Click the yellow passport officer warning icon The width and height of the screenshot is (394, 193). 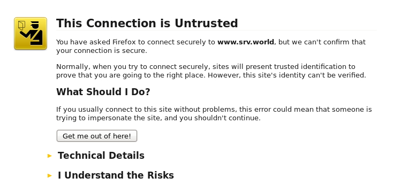point(31,33)
